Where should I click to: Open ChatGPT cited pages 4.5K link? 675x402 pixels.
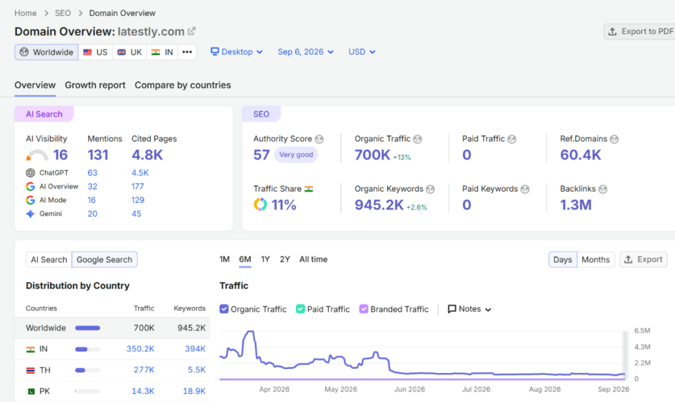click(x=140, y=173)
